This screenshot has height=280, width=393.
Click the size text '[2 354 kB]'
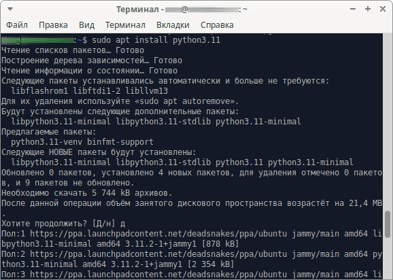210,264
